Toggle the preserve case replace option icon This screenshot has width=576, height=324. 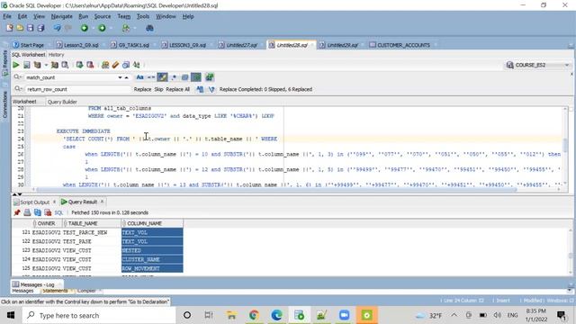(x=200, y=89)
